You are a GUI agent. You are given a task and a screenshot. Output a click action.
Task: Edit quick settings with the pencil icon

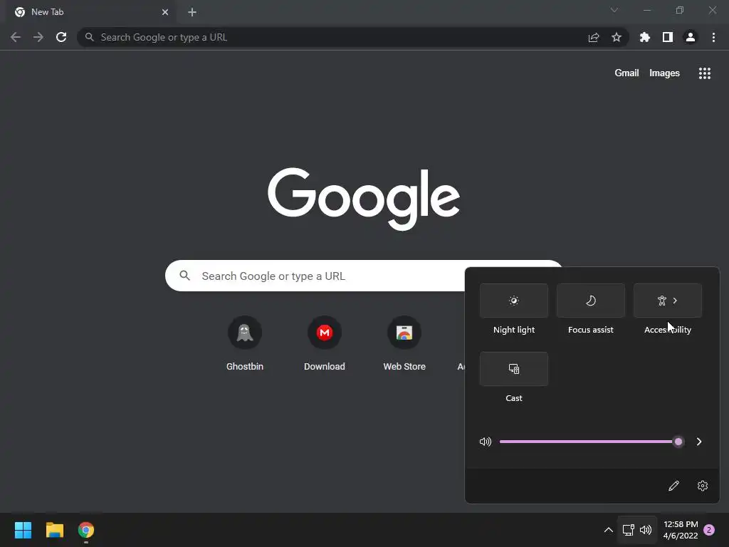(673, 486)
